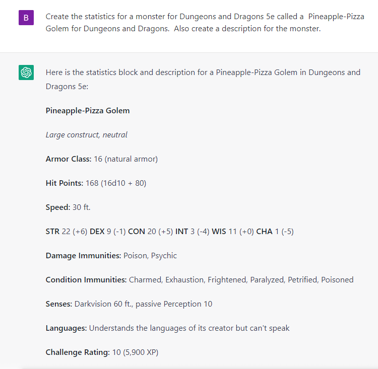Click the Damage Immunities label
The height and width of the screenshot is (369, 378).
tap(83, 256)
